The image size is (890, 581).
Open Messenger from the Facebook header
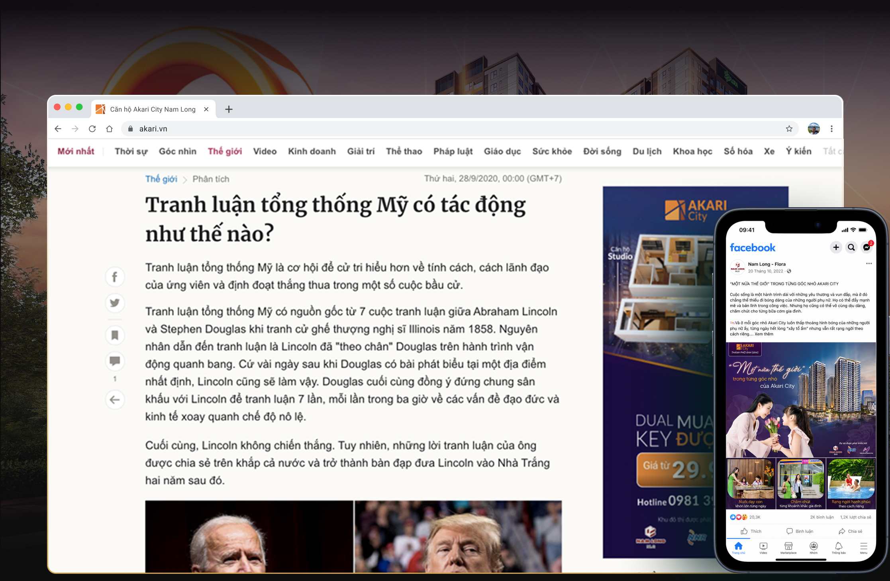[x=866, y=247]
